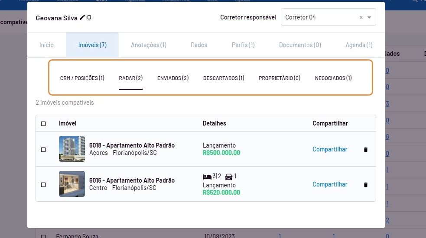Delete property 6018 with the trash icon

(365, 149)
